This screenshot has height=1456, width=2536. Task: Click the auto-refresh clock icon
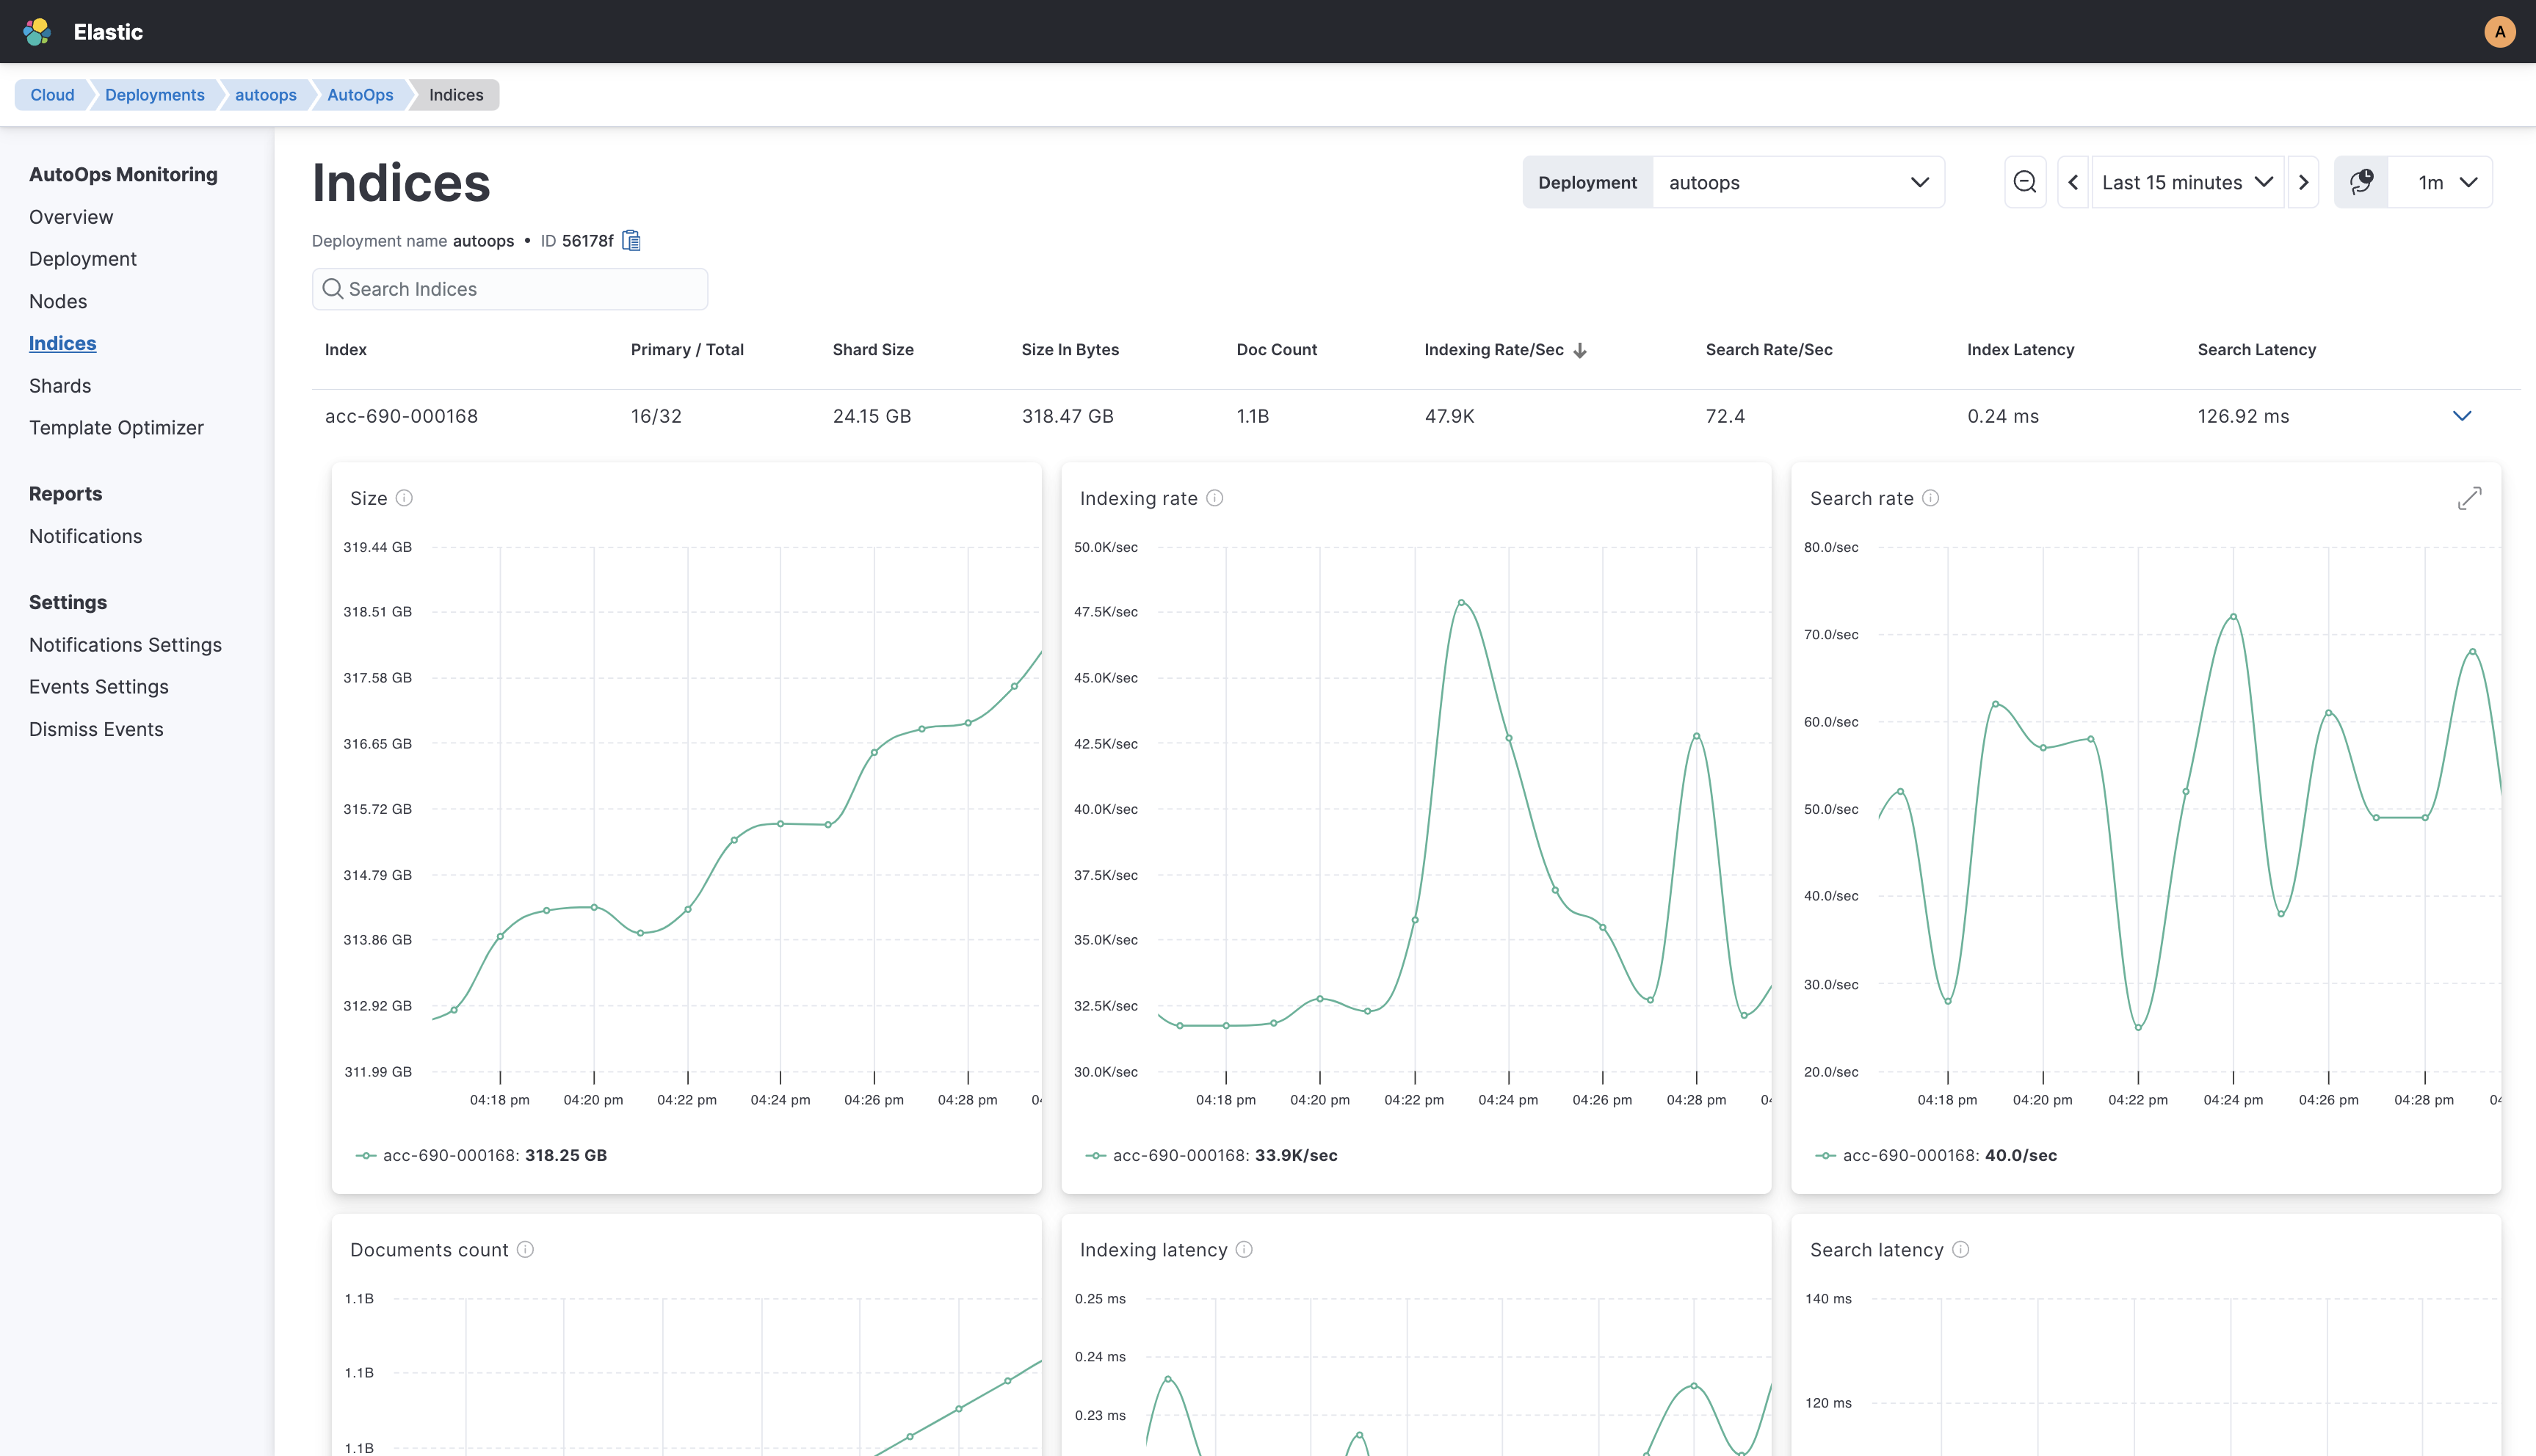coord(2362,181)
